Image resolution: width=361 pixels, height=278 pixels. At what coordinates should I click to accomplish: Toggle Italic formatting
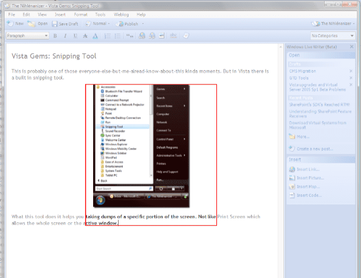pyautogui.click(x=65, y=36)
